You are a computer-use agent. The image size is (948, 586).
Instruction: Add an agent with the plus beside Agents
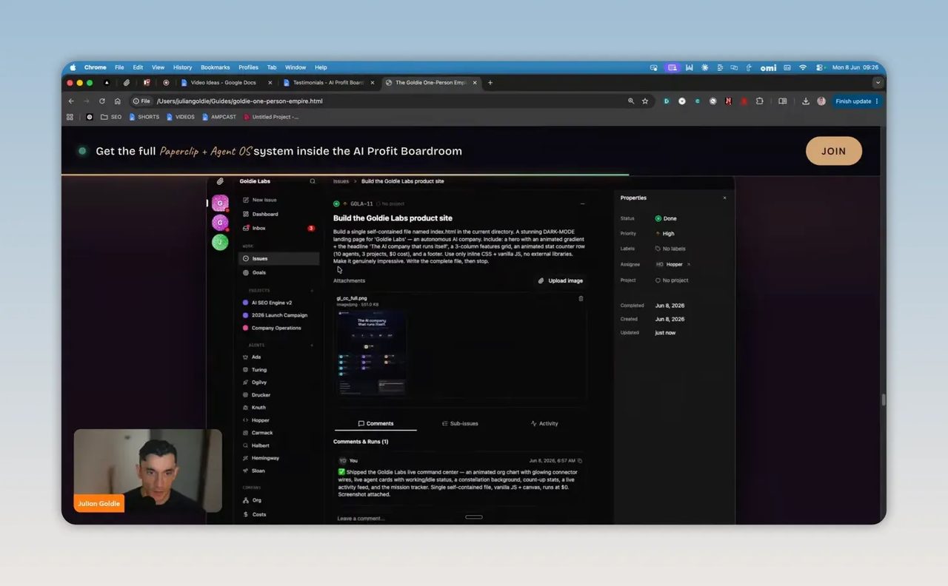tap(312, 345)
